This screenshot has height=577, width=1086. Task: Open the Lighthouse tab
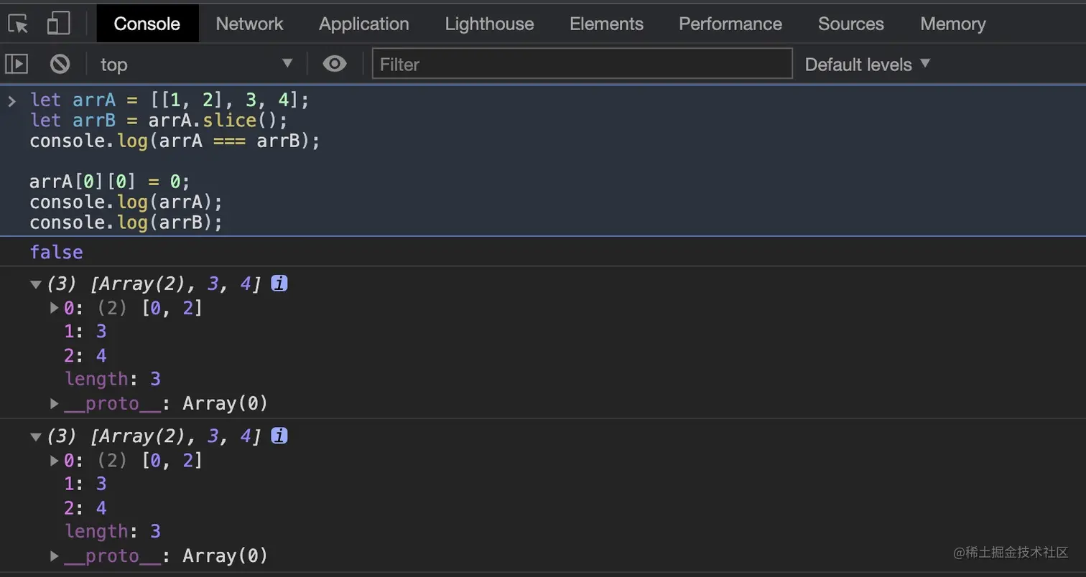click(489, 24)
